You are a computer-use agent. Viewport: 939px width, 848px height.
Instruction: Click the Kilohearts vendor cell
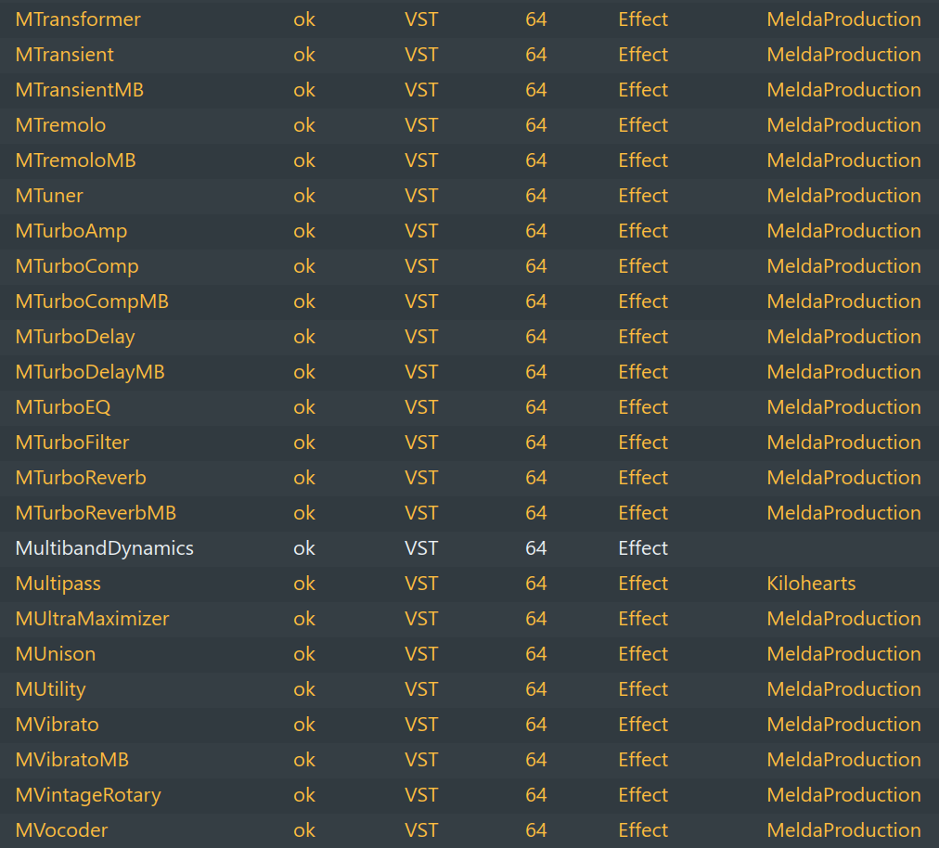[812, 584]
